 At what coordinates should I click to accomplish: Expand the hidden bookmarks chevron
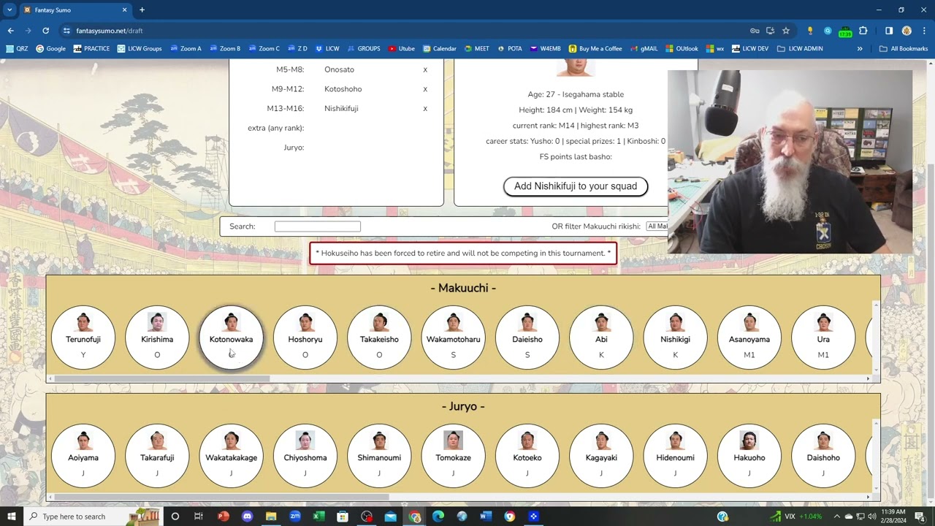coord(860,49)
